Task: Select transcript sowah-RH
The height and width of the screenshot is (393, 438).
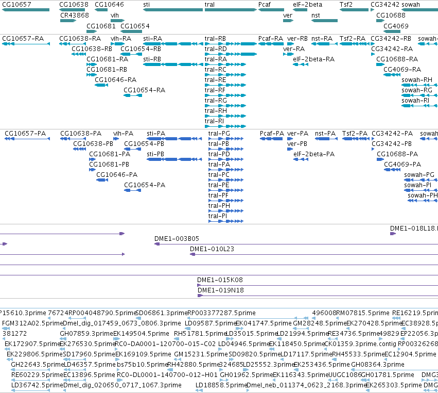Action: point(419,85)
